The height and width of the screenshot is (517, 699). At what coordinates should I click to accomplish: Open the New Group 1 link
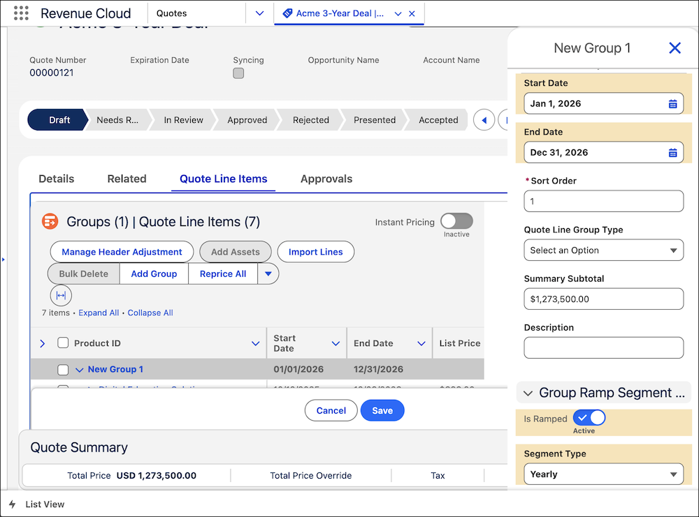click(115, 369)
